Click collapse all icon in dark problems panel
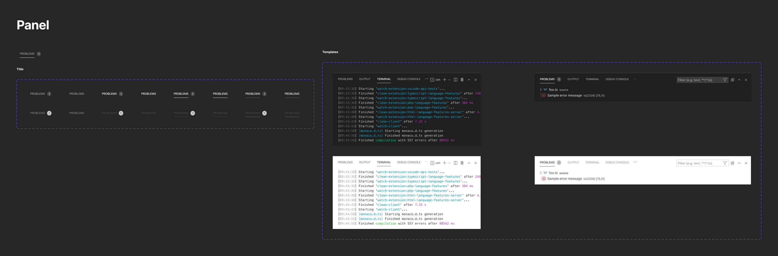 pos(732,80)
